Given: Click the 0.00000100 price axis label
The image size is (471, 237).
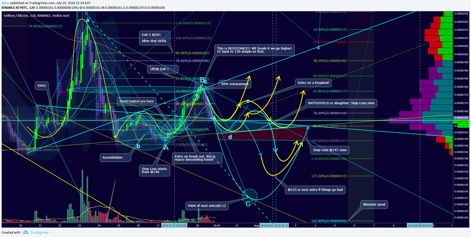Looking at the screenshot, I should [x=461, y=218].
